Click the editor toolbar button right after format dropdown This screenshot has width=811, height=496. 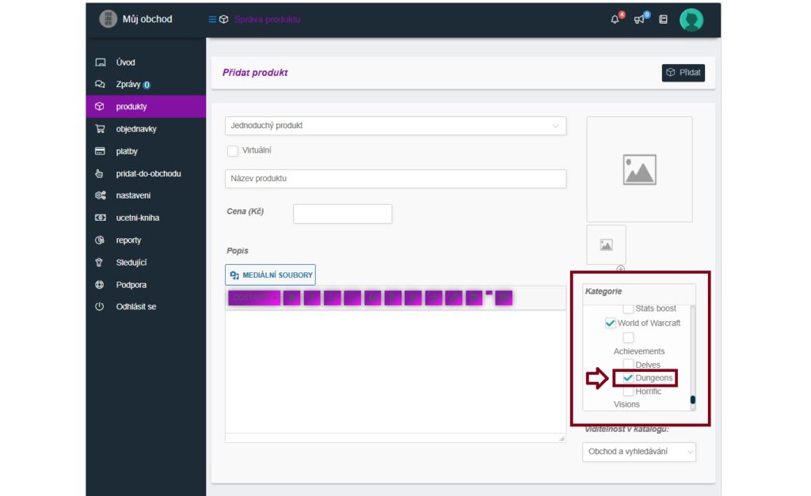click(291, 297)
